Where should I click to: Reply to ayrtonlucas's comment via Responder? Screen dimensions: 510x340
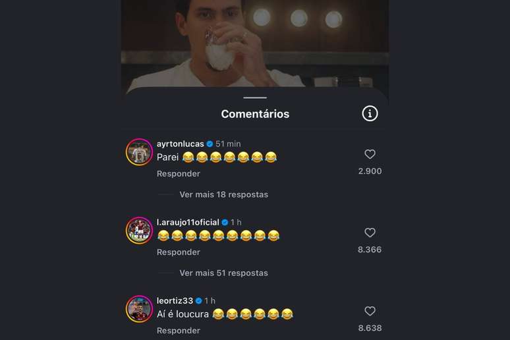pos(178,174)
